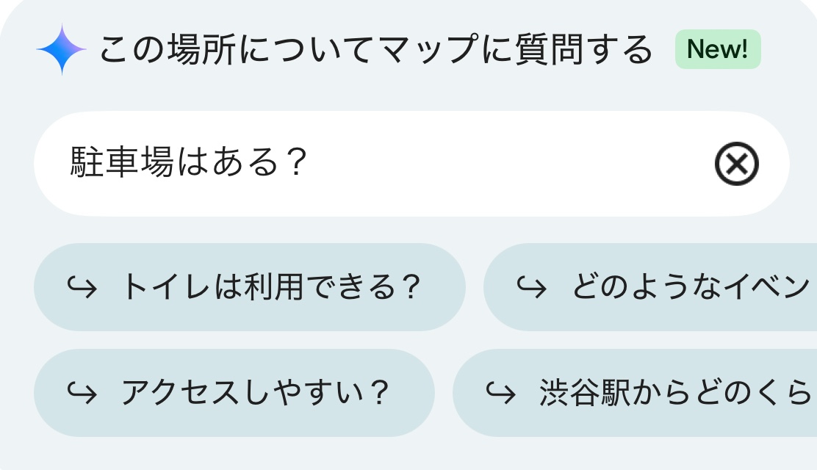Image resolution: width=817 pixels, height=470 pixels.
Task: Click the arrow icon beside アクセスしやすい？
Action: pyautogui.click(x=82, y=393)
